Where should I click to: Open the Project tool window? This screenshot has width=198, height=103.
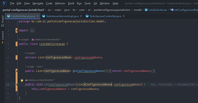(3, 21)
